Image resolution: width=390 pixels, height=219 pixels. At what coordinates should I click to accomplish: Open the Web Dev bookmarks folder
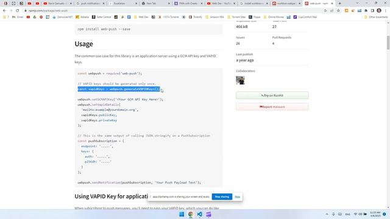pos(141,17)
